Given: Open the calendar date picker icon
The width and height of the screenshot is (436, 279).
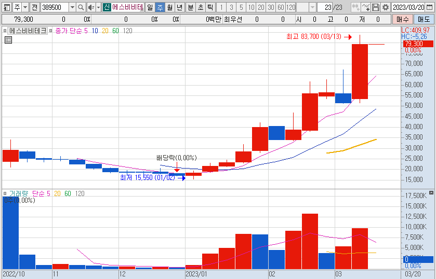Looking at the screenshot, I should click(x=430, y=7).
